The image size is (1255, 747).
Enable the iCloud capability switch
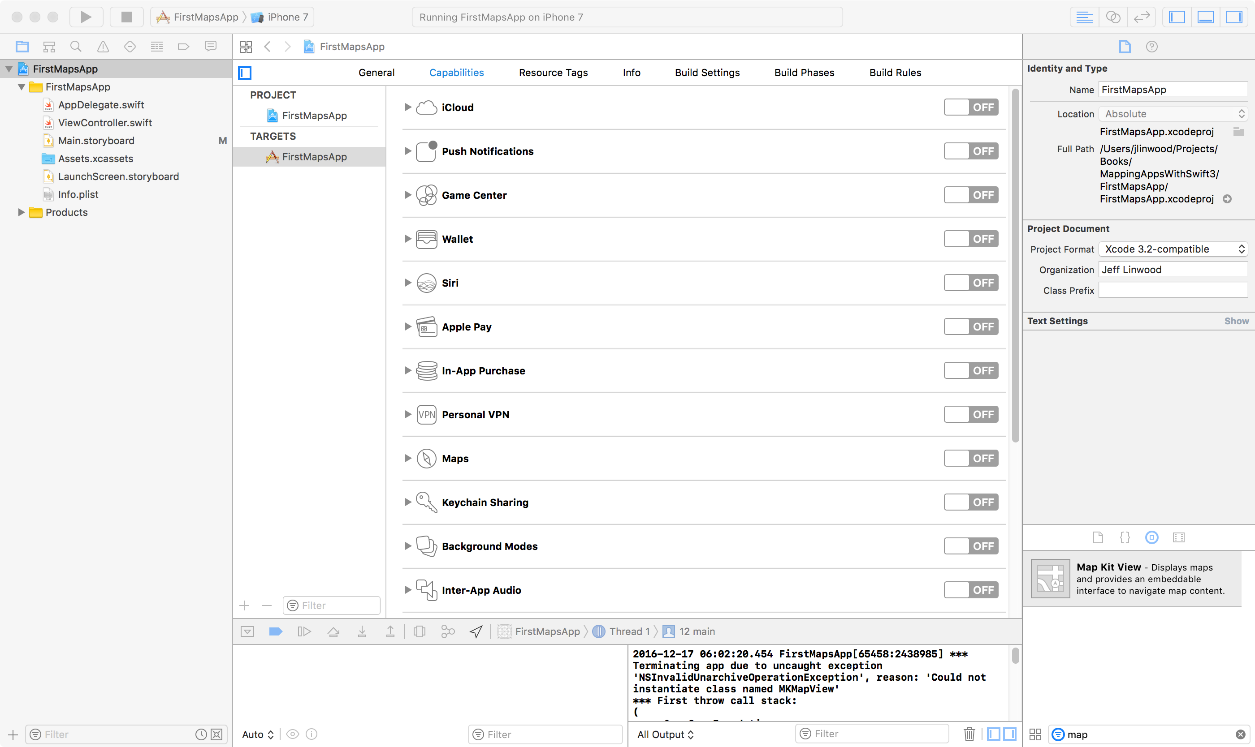coord(970,107)
